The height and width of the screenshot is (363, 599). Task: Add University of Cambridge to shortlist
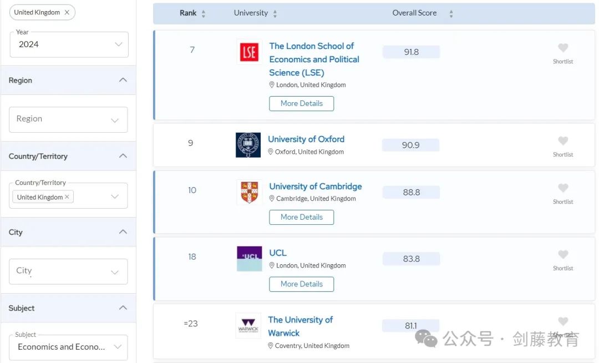(x=562, y=188)
